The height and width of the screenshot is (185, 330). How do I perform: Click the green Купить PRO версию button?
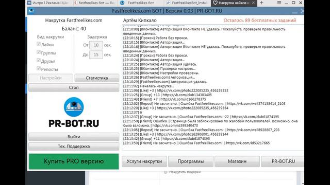(x=74, y=161)
